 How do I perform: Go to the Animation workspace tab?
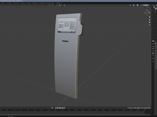pos(29,3)
